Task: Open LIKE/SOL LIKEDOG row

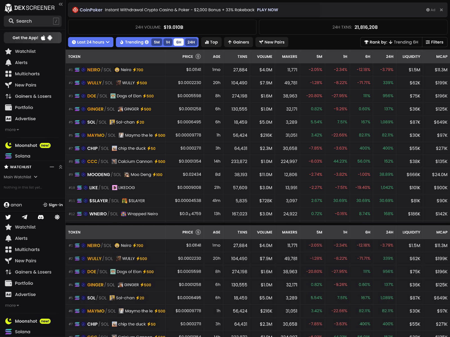Action: tap(258, 188)
